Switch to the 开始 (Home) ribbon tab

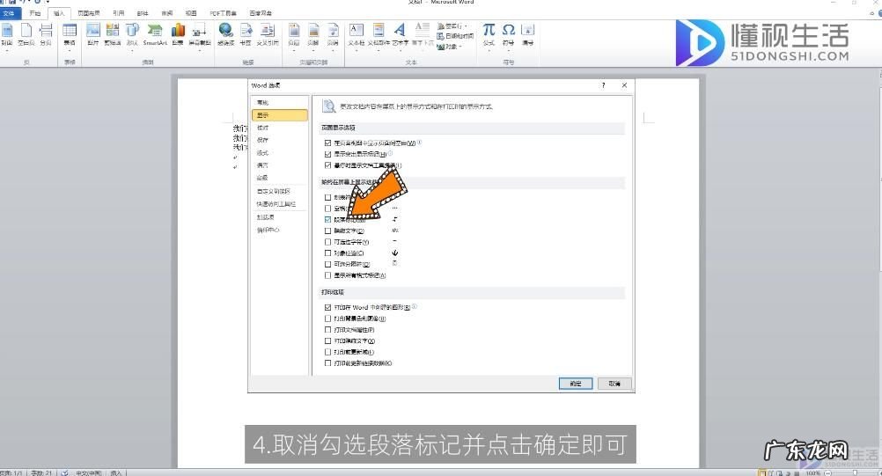35,13
